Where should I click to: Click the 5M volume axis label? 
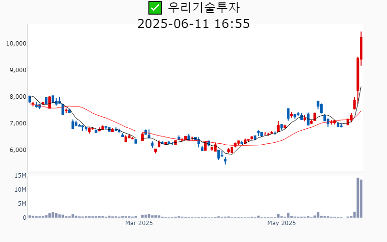22,204
